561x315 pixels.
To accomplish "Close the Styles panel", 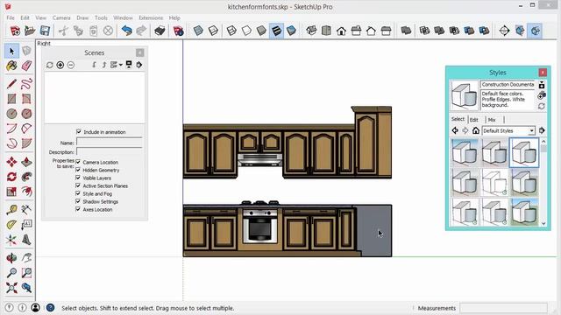I will 543,73.
